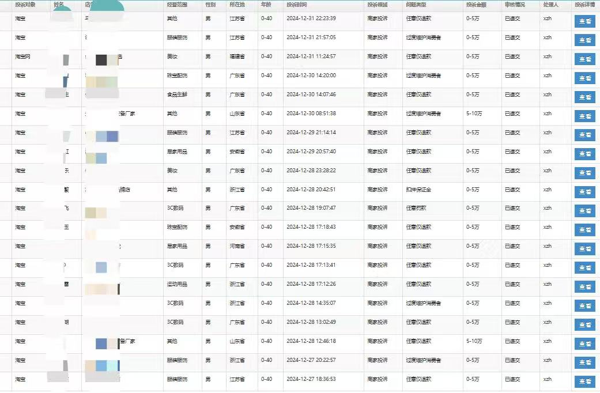
Task: Open 查看 for complaint 2024-12-31 22:23:39
Action: (584, 21)
